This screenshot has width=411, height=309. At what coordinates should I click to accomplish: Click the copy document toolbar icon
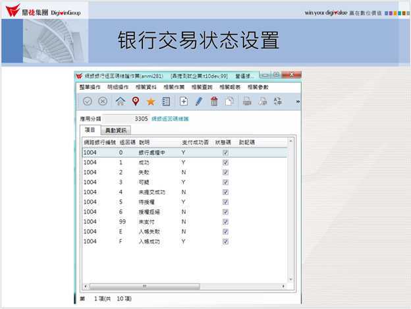(229, 101)
